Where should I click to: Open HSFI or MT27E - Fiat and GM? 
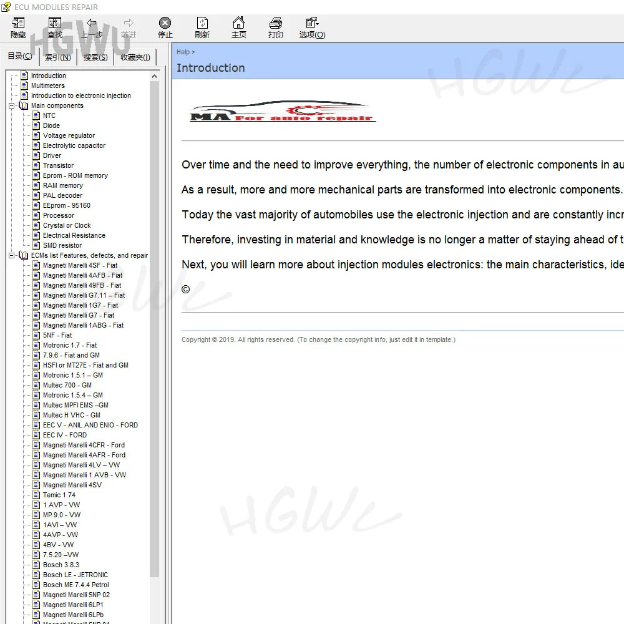point(85,365)
